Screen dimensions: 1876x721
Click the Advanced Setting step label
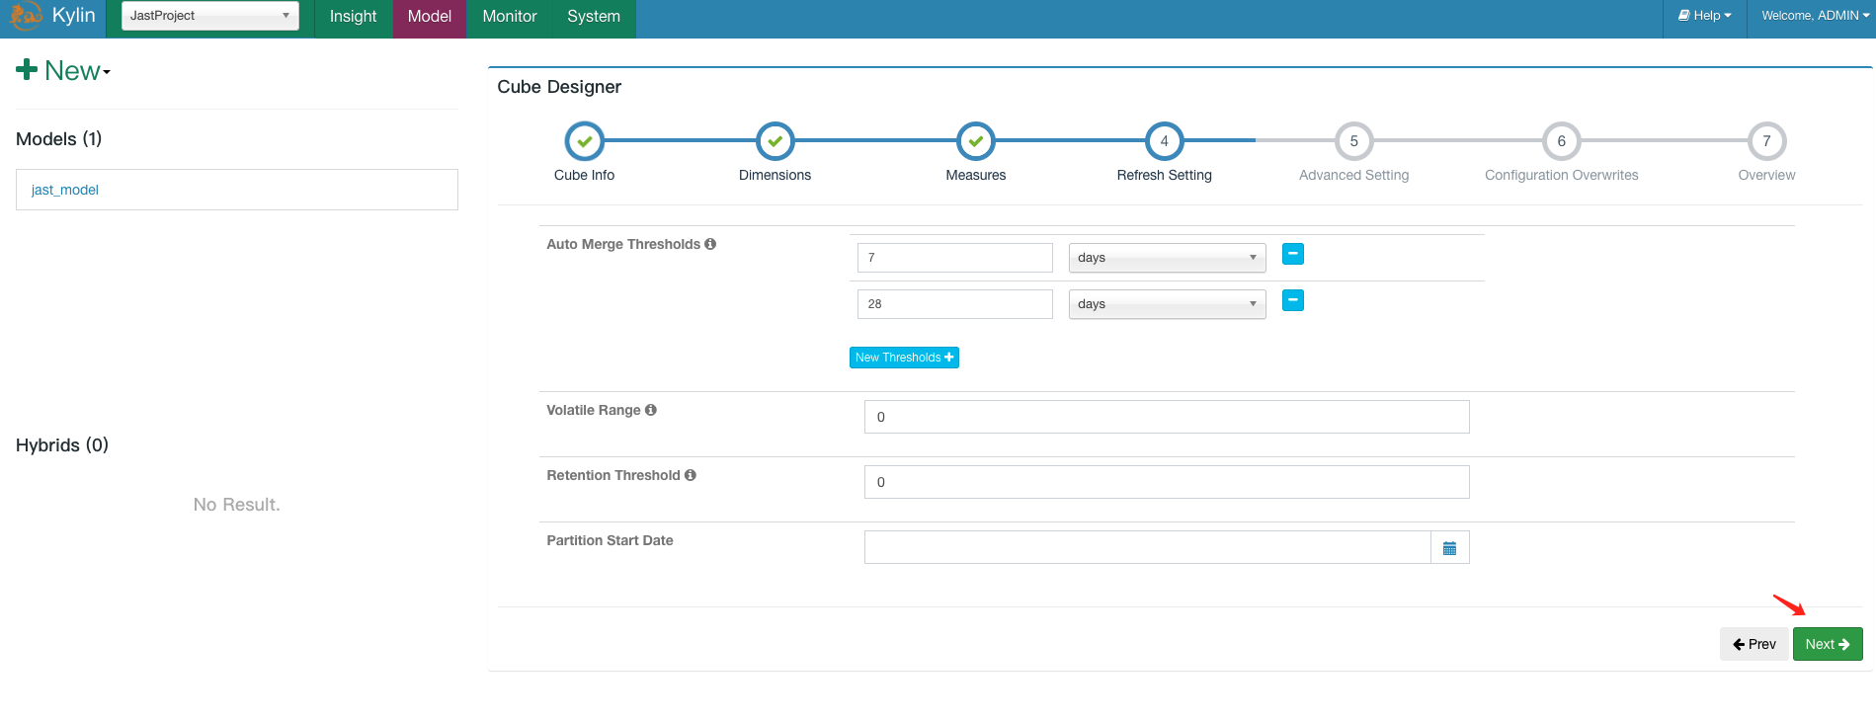[1354, 175]
